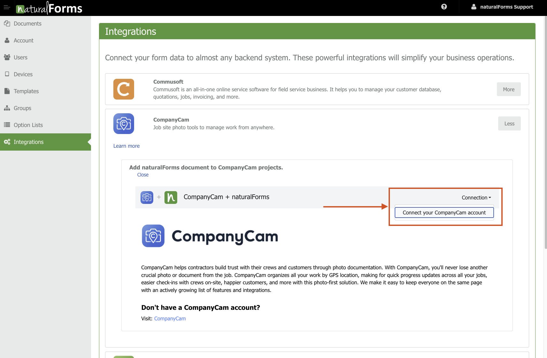Click green naturalForms n icon
Screen dimensions: 547x358
[171, 198]
